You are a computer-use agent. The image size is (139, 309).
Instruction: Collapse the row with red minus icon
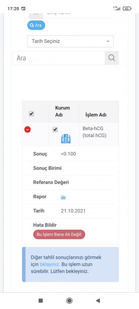(x=27, y=129)
